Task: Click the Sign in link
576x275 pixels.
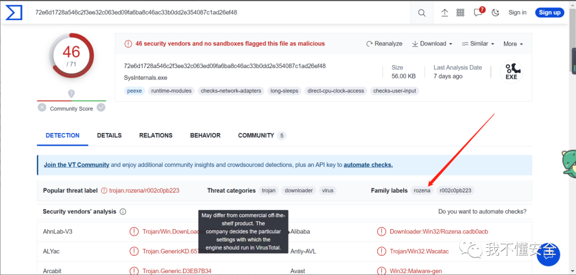Action: pyautogui.click(x=517, y=12)
